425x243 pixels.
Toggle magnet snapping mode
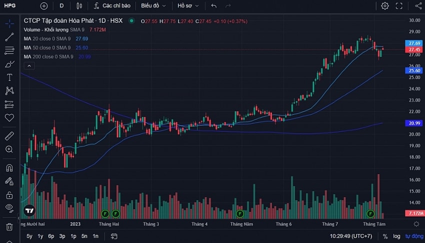click(9, 168)
